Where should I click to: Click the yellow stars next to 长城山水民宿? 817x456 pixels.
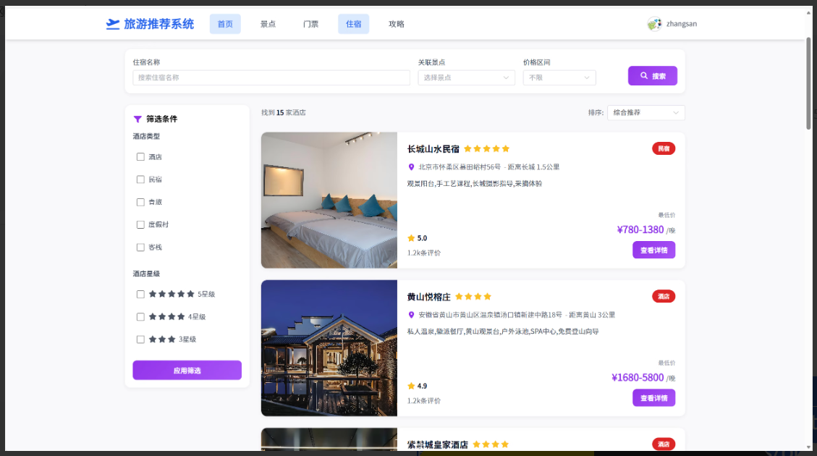coord(487,148)
